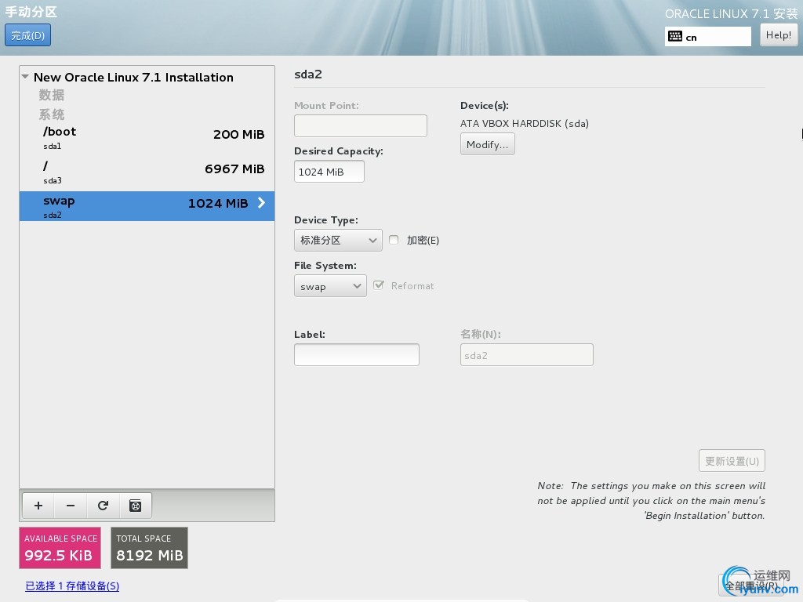Collapse New Oracle Linux 7.1 Installation tree
803x602 pixels.
pos(25,77)
